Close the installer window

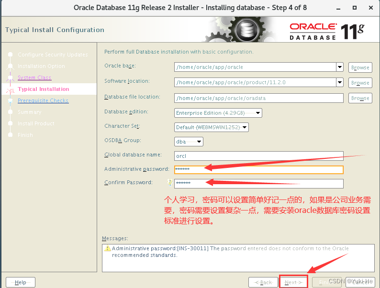[x=371, y=8]
